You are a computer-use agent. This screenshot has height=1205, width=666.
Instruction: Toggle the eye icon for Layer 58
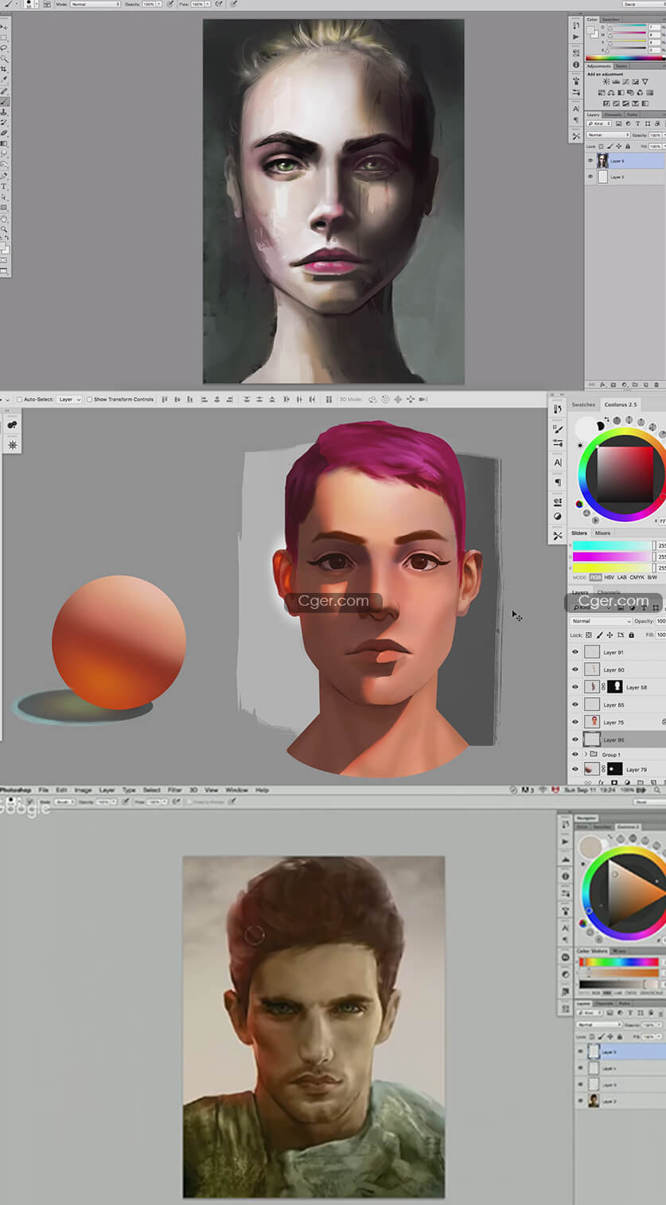tap(575, 687)
